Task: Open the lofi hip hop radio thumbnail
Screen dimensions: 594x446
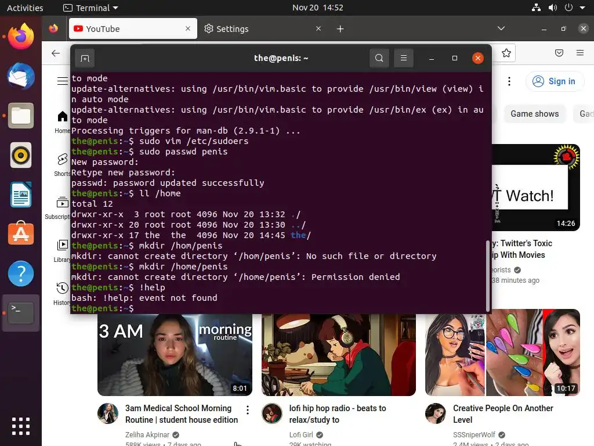Action: tap(339, 354)
